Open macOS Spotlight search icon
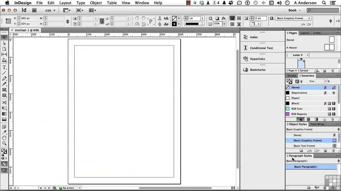 (324, 3)
